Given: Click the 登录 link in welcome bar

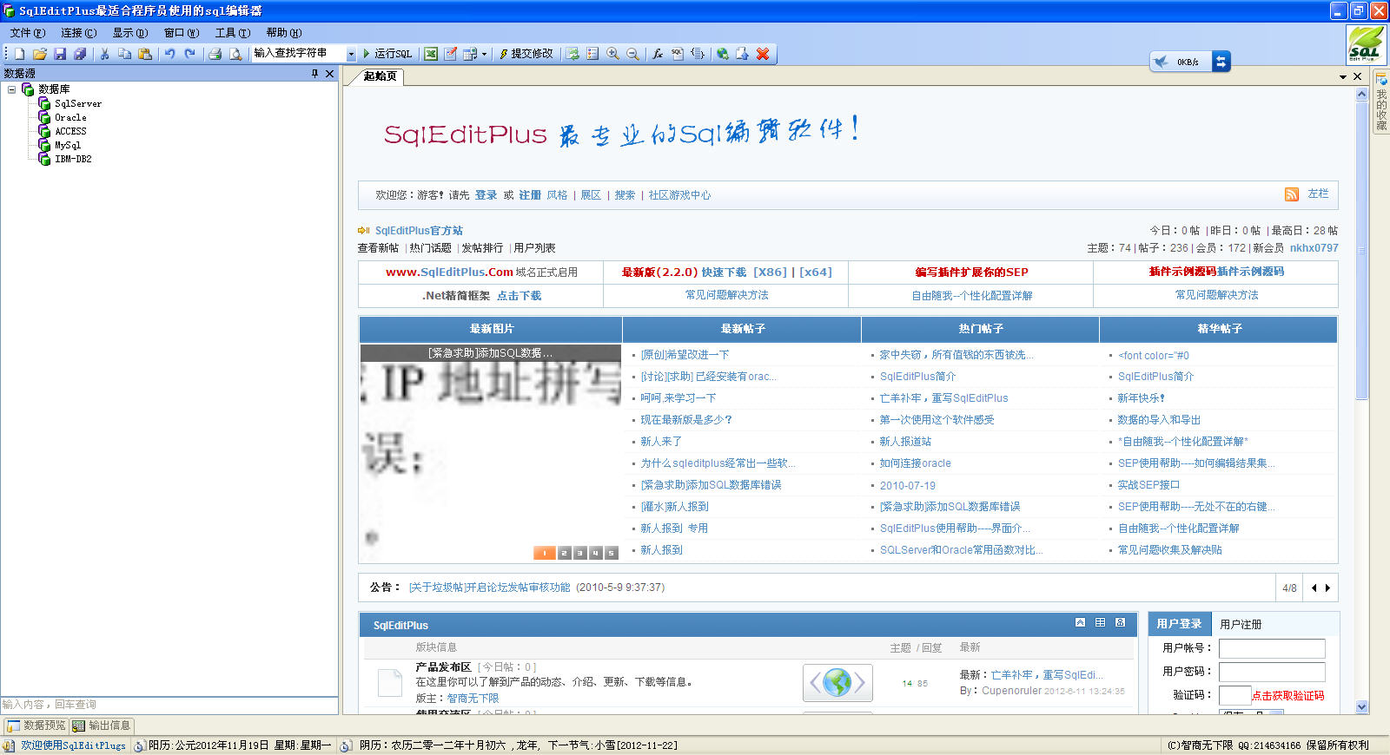Looking at the screenshot, I should coord(486,195).
